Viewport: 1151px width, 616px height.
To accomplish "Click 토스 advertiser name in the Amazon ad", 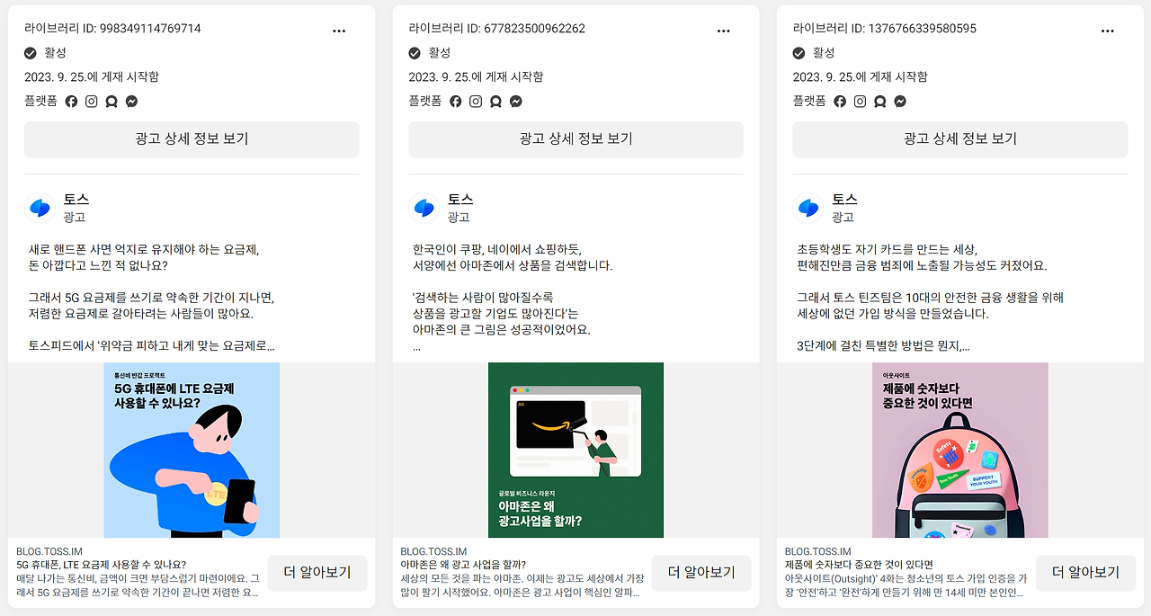I will coord(460,200).
